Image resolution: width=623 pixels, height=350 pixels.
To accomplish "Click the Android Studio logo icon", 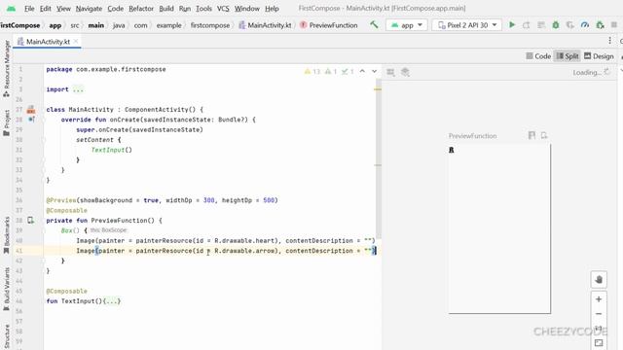I will pos(11,8).
